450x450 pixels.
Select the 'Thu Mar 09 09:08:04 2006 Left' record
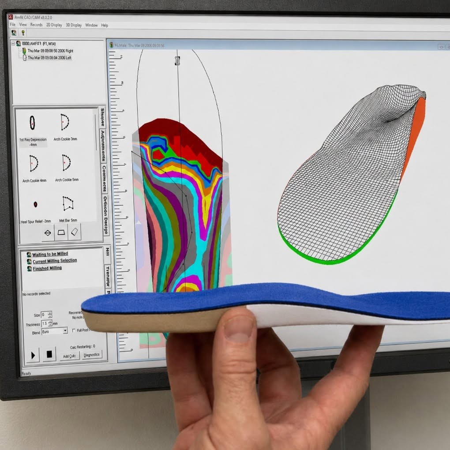pos(50,58)
